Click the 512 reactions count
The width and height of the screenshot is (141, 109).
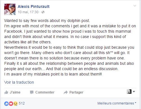pos(22,103)
